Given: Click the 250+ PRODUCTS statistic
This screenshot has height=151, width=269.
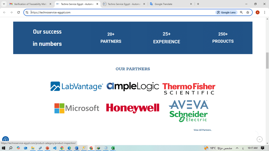Looking at the screenshot, I should pos(223,38).
